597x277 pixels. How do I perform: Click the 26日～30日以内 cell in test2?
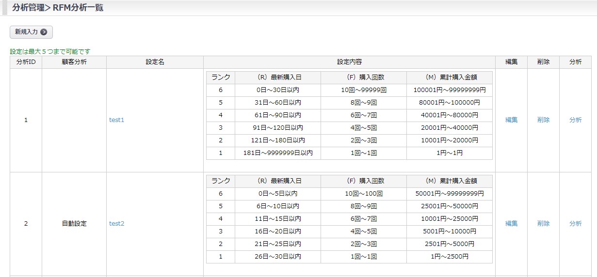pos(278,257)
